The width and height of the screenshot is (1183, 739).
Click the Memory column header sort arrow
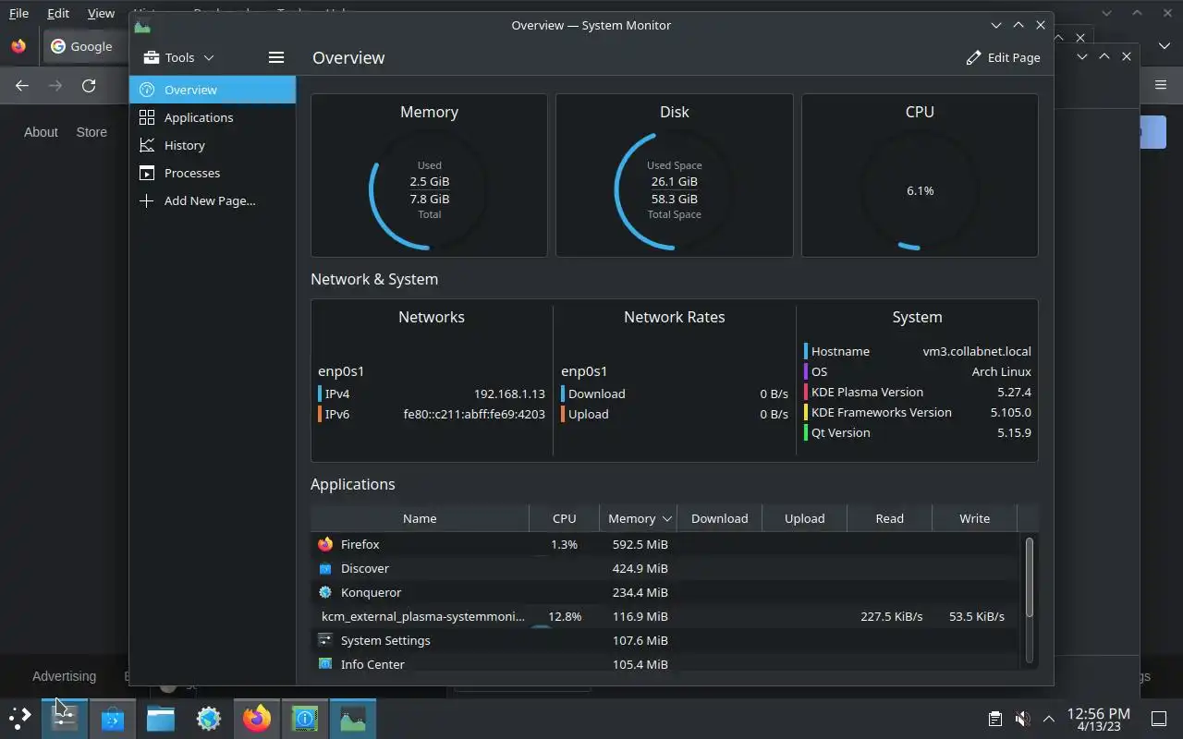click(x=666, y=519)
